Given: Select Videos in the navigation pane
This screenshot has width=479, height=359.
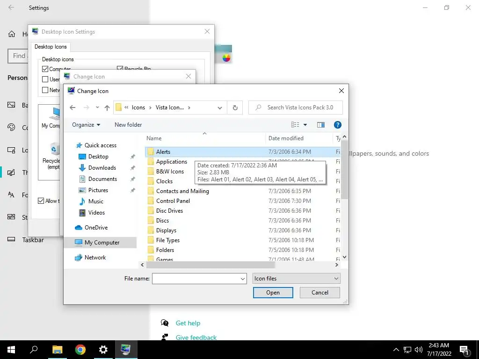Looking at the screenshot, I should pos(96,213).
